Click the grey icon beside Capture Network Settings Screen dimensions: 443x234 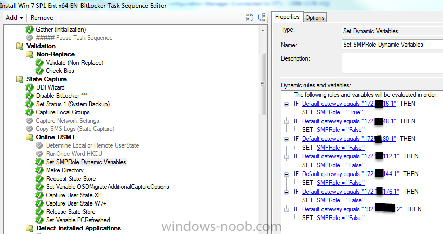tap(30, 121)
